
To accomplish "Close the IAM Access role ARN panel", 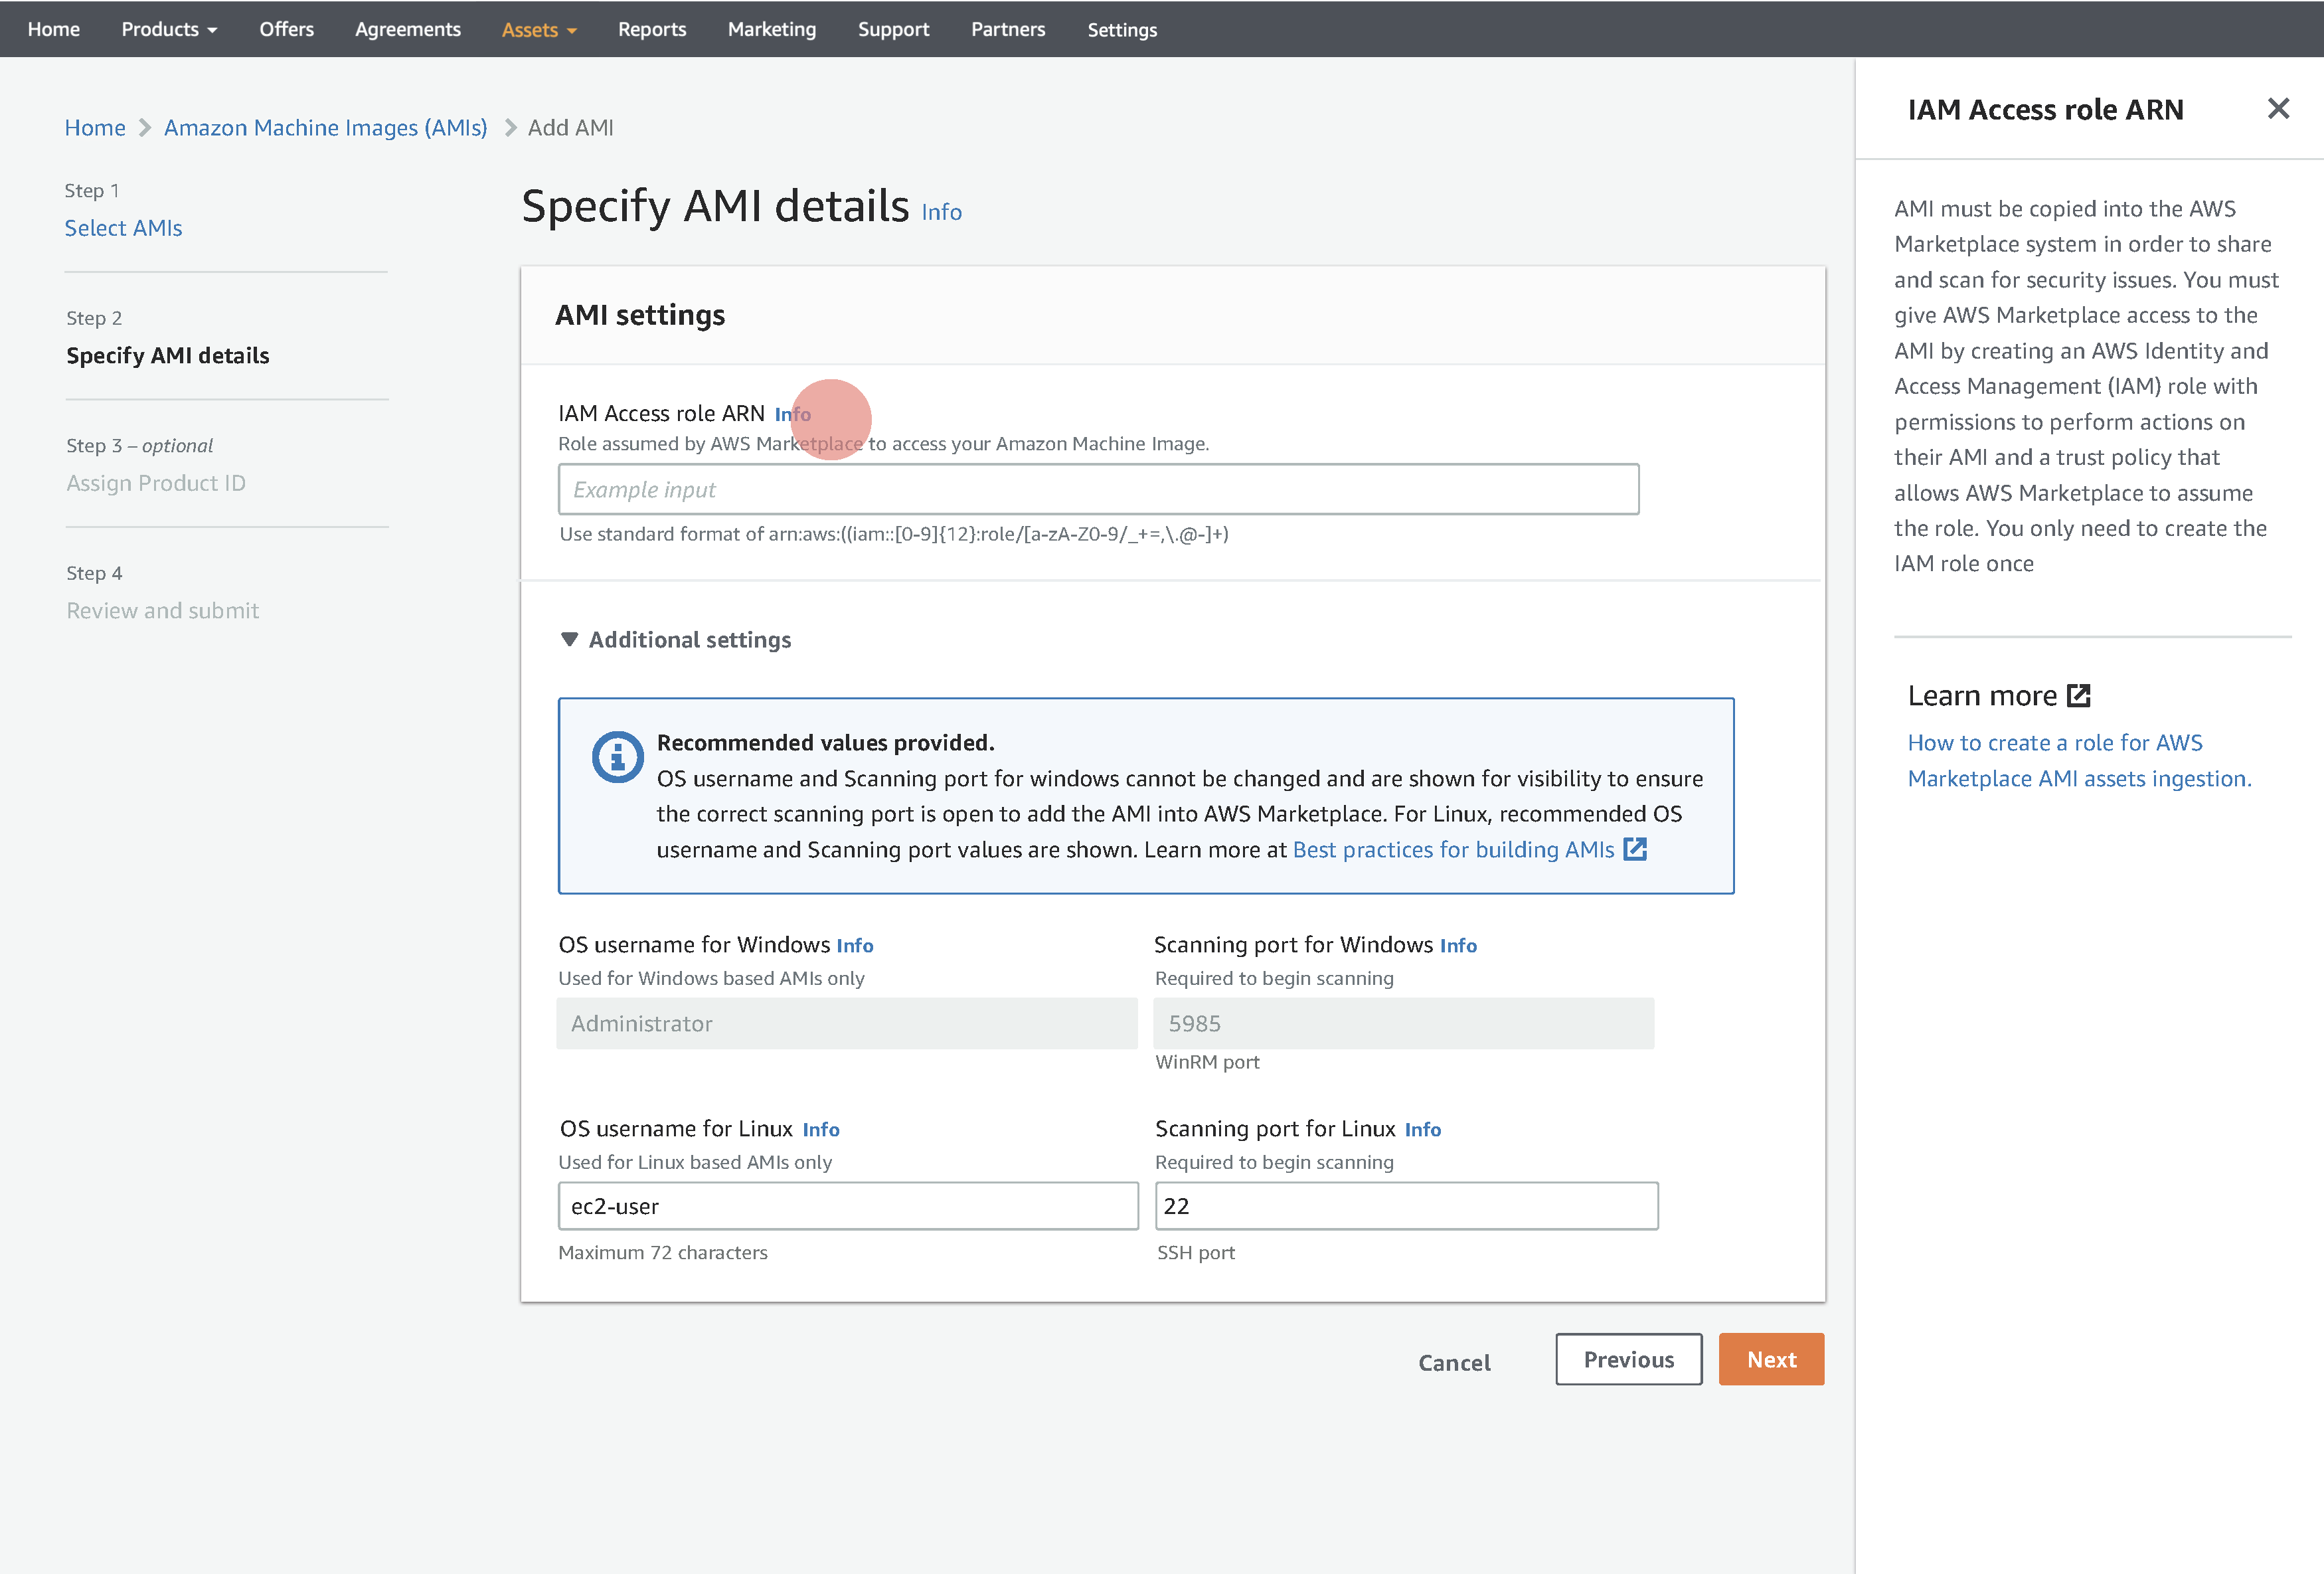I will tap(2277, 108).
